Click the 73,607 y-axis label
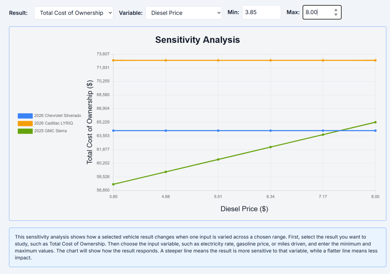 (103, 54)
